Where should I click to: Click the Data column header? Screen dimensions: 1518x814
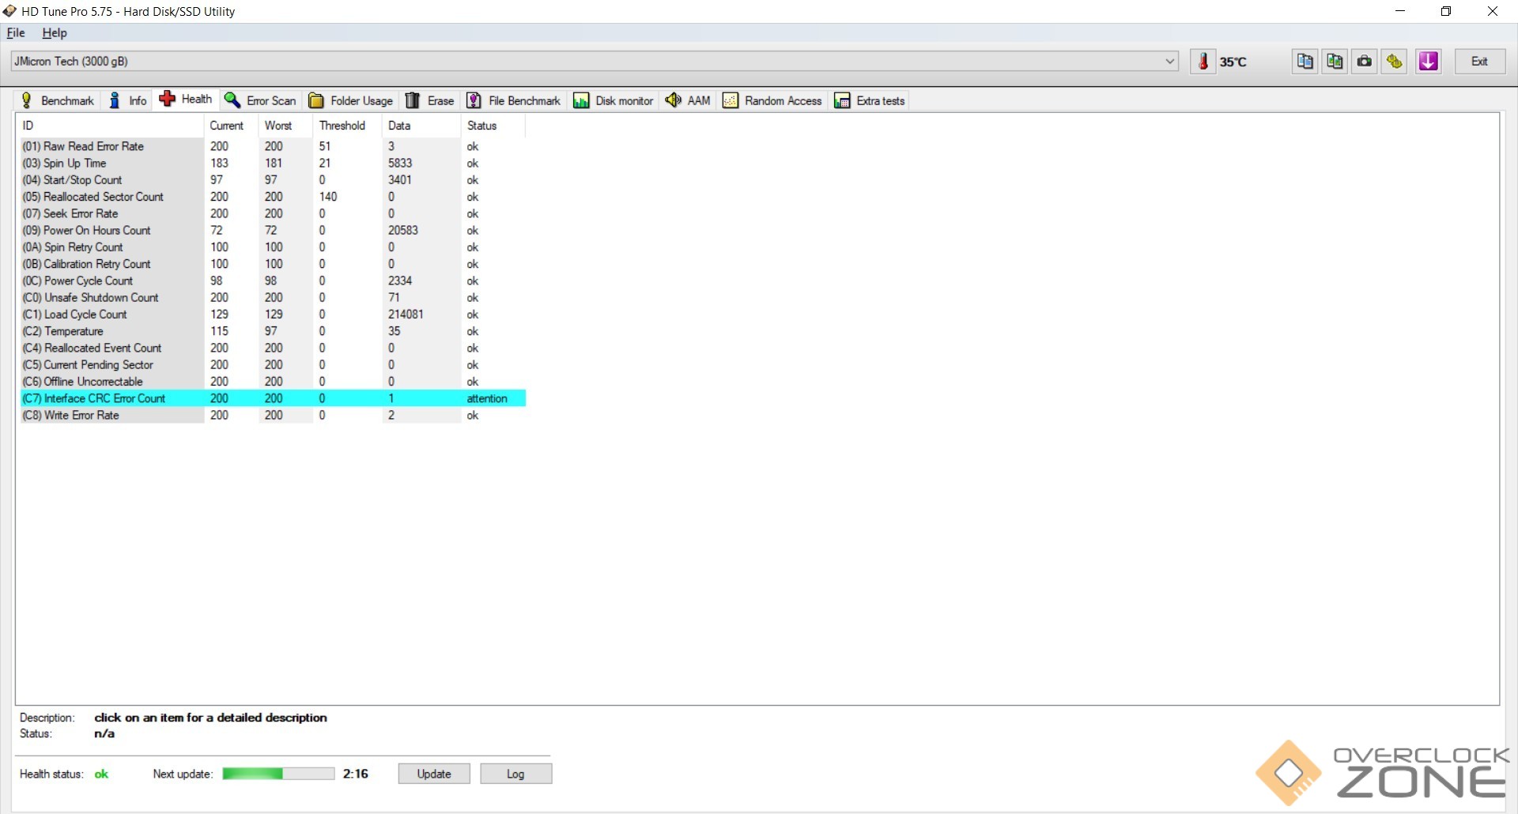click(x=421, y=126)
